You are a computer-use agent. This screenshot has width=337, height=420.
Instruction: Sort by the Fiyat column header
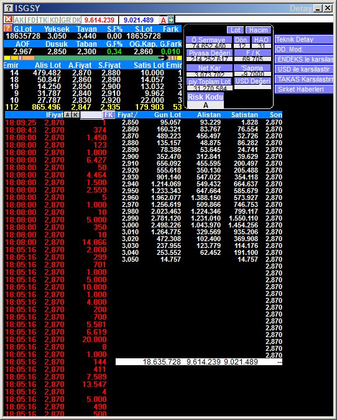pyautogui.click(x=127, y=115)
